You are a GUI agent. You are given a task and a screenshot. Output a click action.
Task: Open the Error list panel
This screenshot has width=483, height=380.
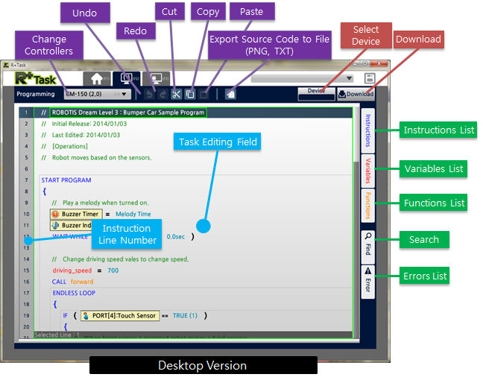[367, 282]
